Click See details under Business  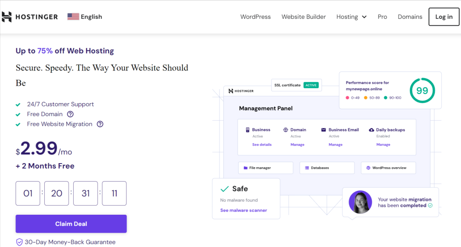(262, 145)
